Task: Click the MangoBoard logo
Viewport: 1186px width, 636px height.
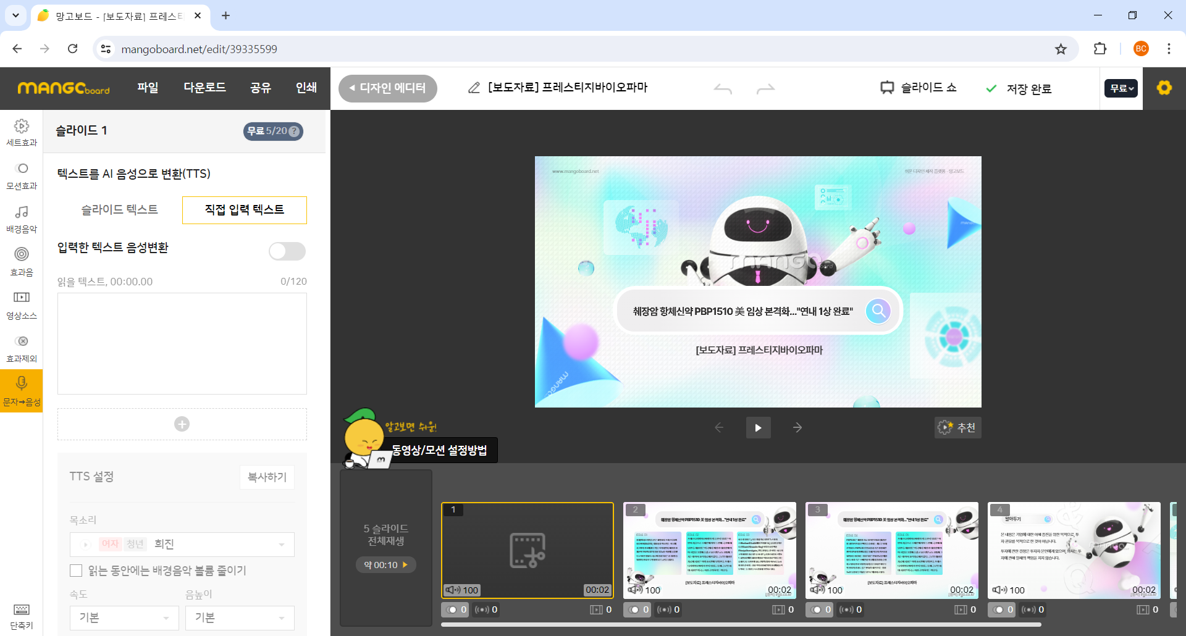Action: pos(64,88)
